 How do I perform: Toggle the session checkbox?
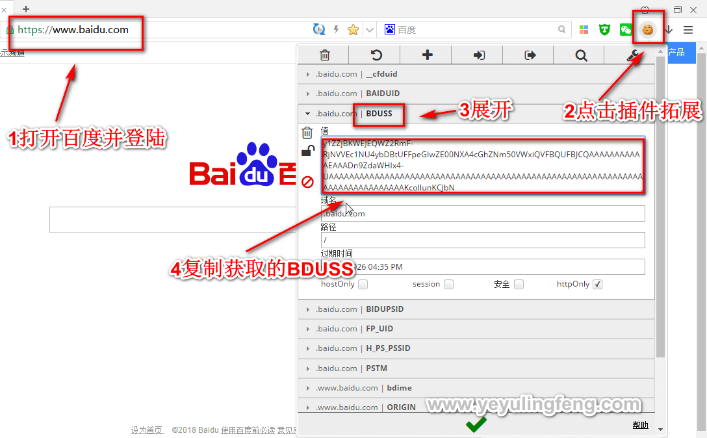click(x=448, y=284)
